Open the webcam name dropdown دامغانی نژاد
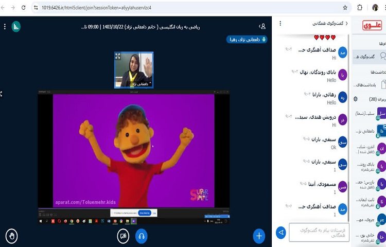Image resolution: width=386 pixels, height=247 pixels. [x=140, y=84]
